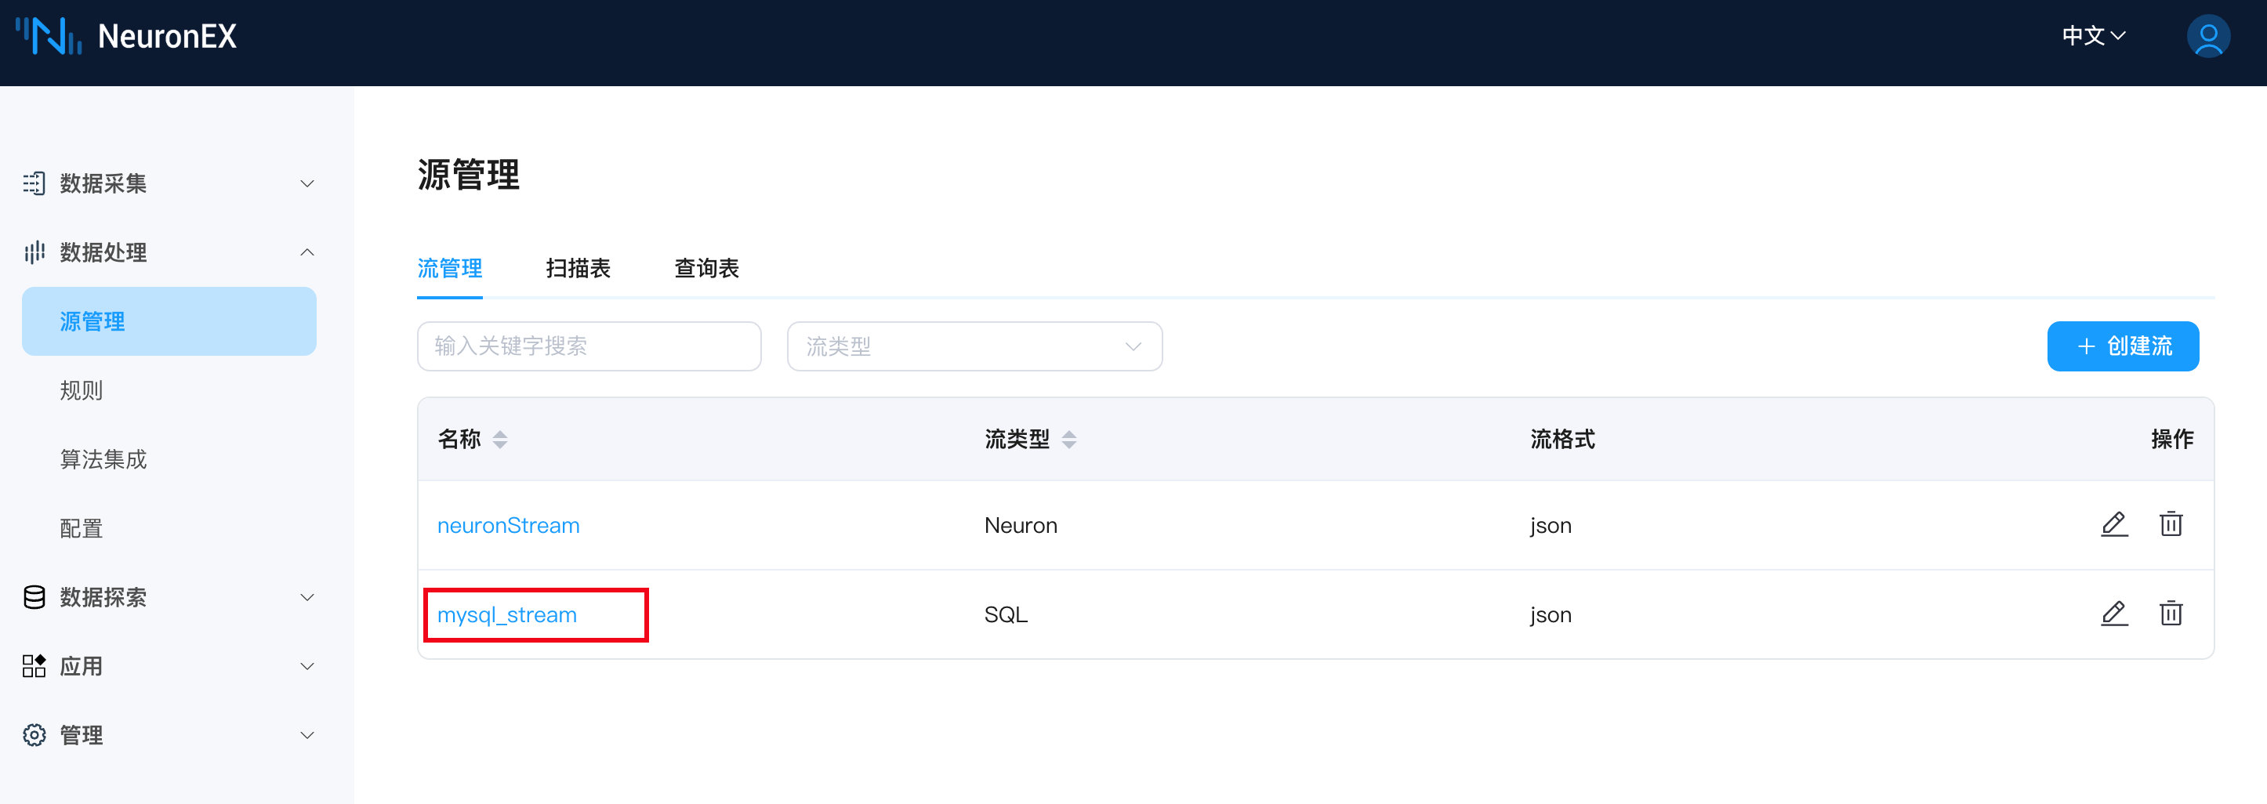Image resolution: width=2267 pixels, height=804 pixels.
Task: Open the user avatar profile icon
Action: click(x=2207, y=37)
